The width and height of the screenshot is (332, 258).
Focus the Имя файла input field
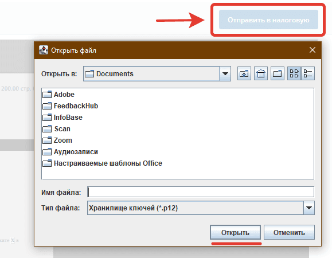click(x=201, y=192)
